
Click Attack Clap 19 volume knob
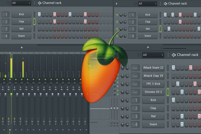click(x=127, y=76)
